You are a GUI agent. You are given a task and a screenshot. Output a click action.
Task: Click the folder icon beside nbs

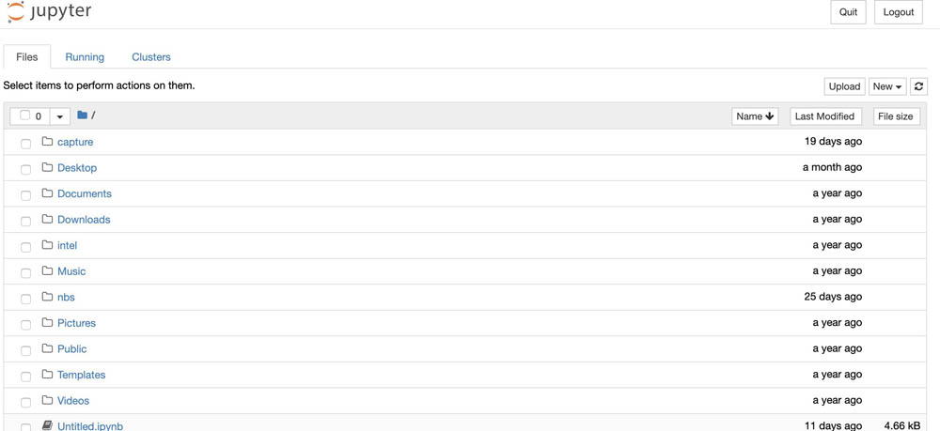click(x=47, y=297)
